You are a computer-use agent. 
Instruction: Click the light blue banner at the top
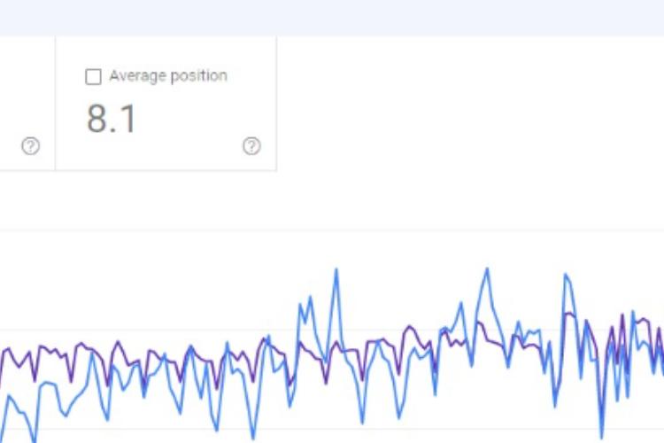click(x=332, y=18)
